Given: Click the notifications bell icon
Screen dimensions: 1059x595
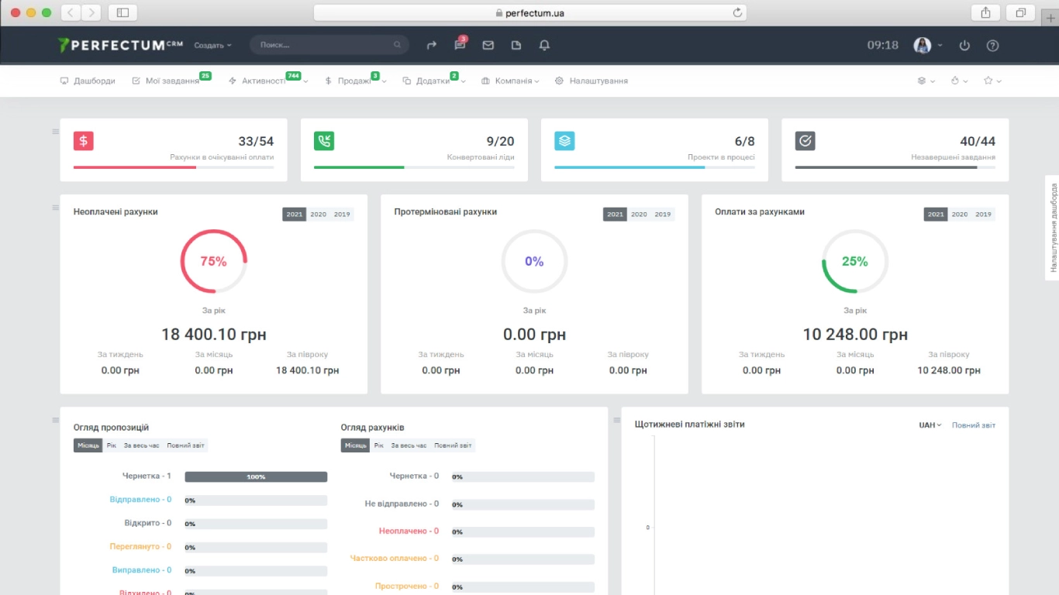Looking at the screenshot, I should click(x=544, y=46).
